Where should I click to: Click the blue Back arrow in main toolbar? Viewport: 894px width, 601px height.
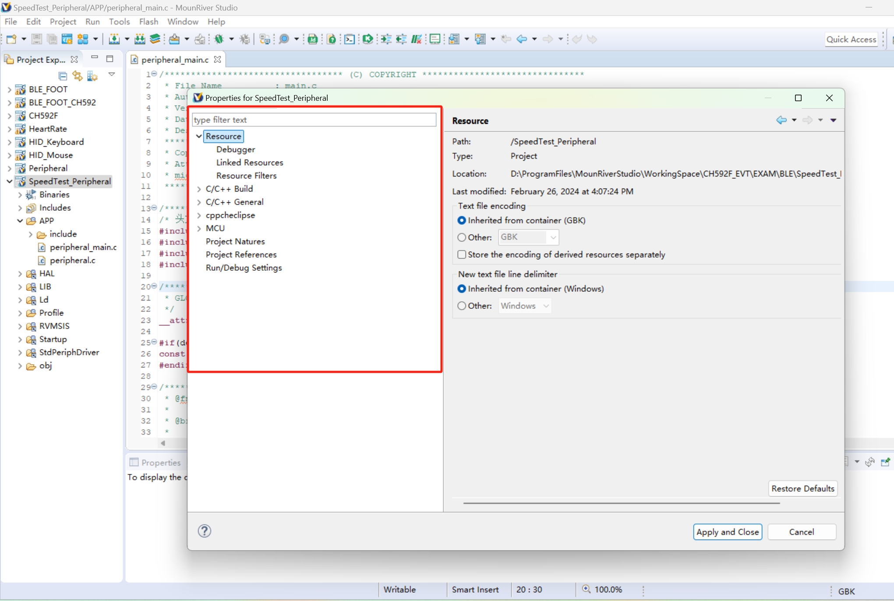point(522,39)
